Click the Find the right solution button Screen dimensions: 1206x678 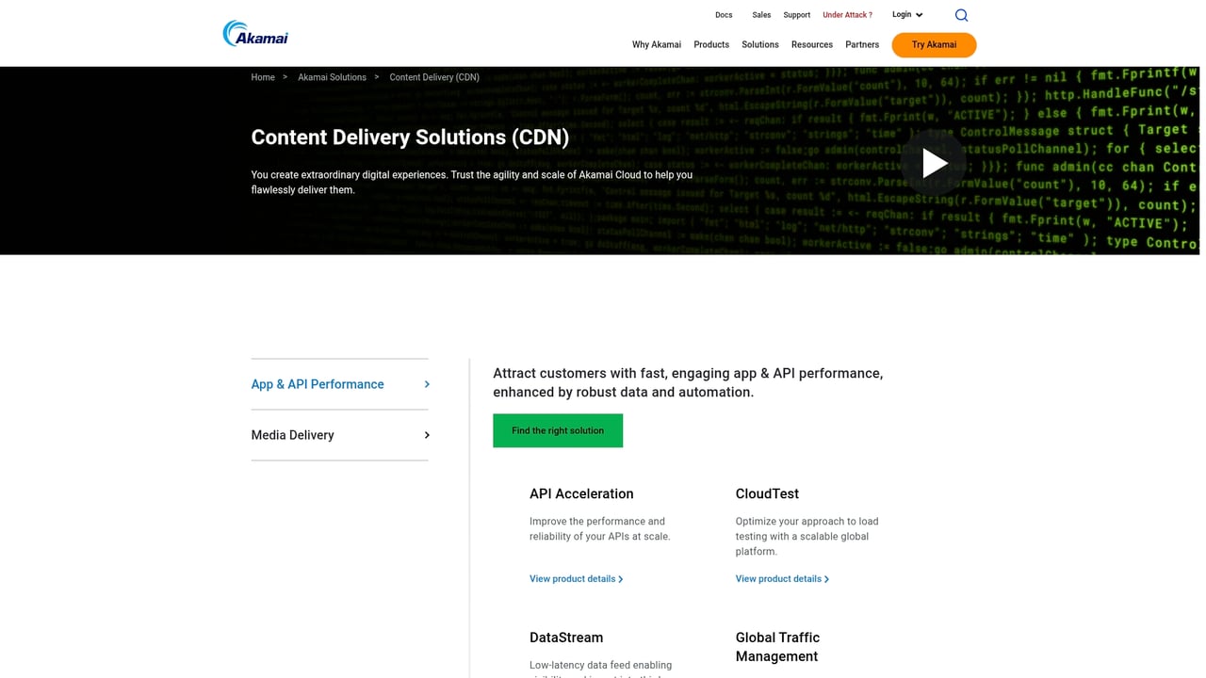[557, 430]
